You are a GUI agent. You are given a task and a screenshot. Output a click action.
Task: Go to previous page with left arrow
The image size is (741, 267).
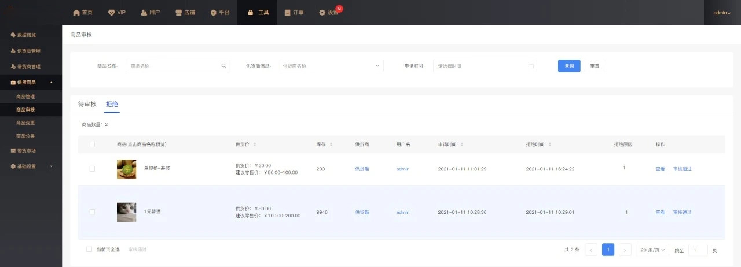coord(591,250)
